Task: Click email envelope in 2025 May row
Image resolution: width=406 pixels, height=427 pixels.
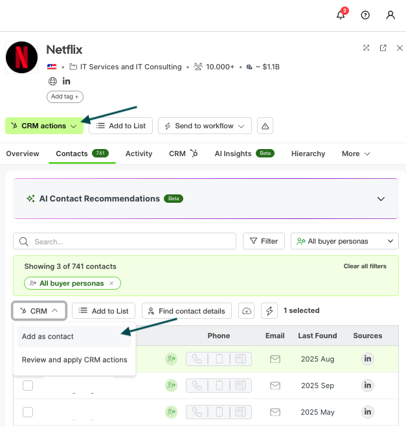Action: point(275,412)
